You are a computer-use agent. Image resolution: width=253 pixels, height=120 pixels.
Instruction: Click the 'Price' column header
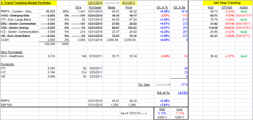click(129, 7)
